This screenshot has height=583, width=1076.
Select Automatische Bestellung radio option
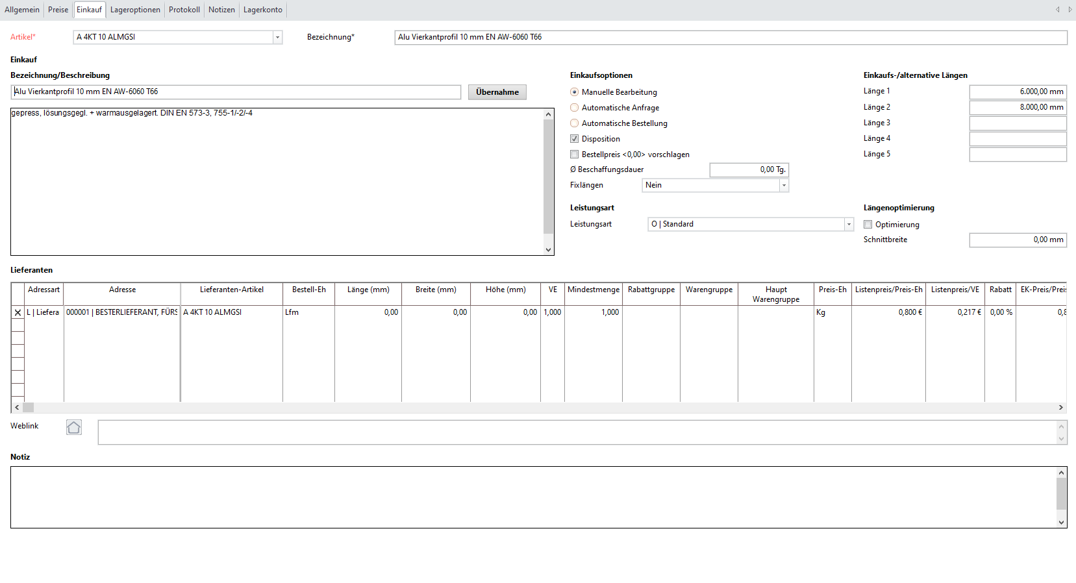tap(575, 123)
